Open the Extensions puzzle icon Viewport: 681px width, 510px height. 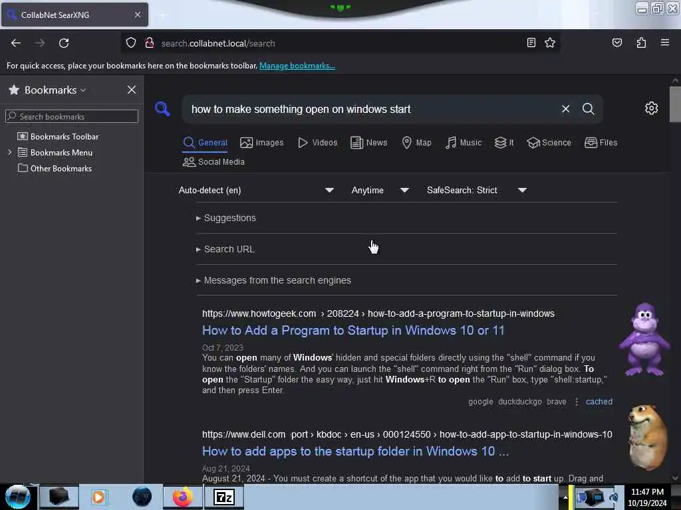click(641, 42)
